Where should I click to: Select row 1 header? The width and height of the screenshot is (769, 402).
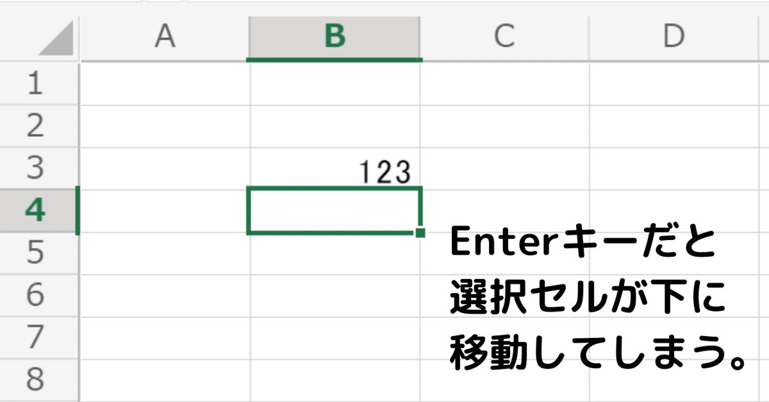36,84
